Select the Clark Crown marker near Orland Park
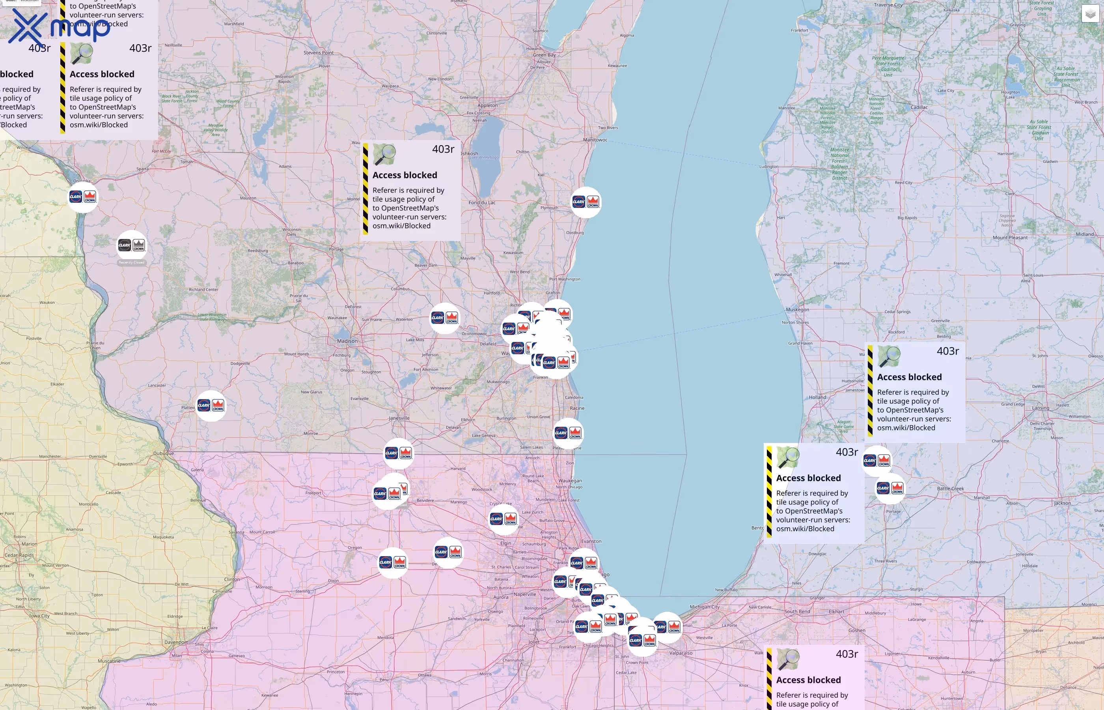Screen dimensions: 1104x710 pyautogui.click(x=588, y=626)
